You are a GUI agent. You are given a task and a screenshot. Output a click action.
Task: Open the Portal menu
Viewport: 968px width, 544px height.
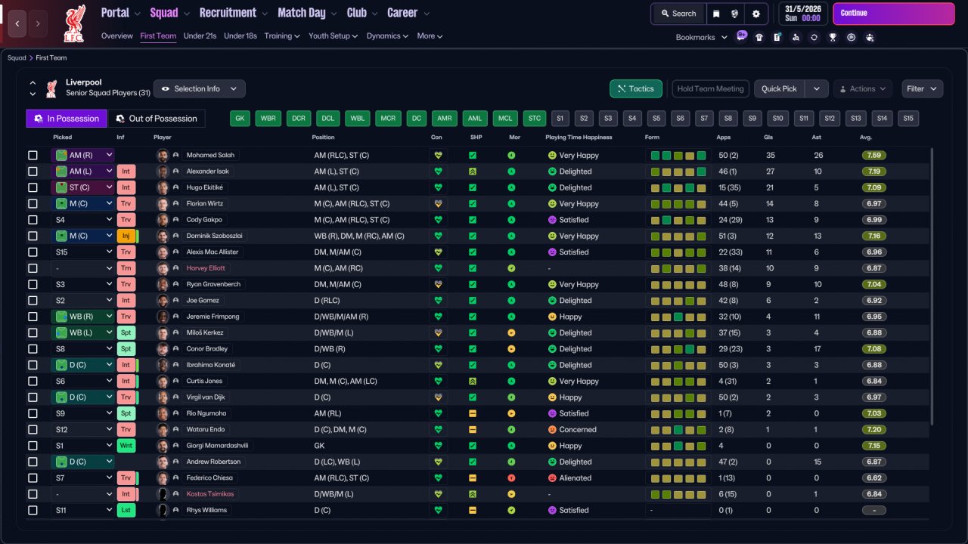pyautogui.click(x=121, y=13)
